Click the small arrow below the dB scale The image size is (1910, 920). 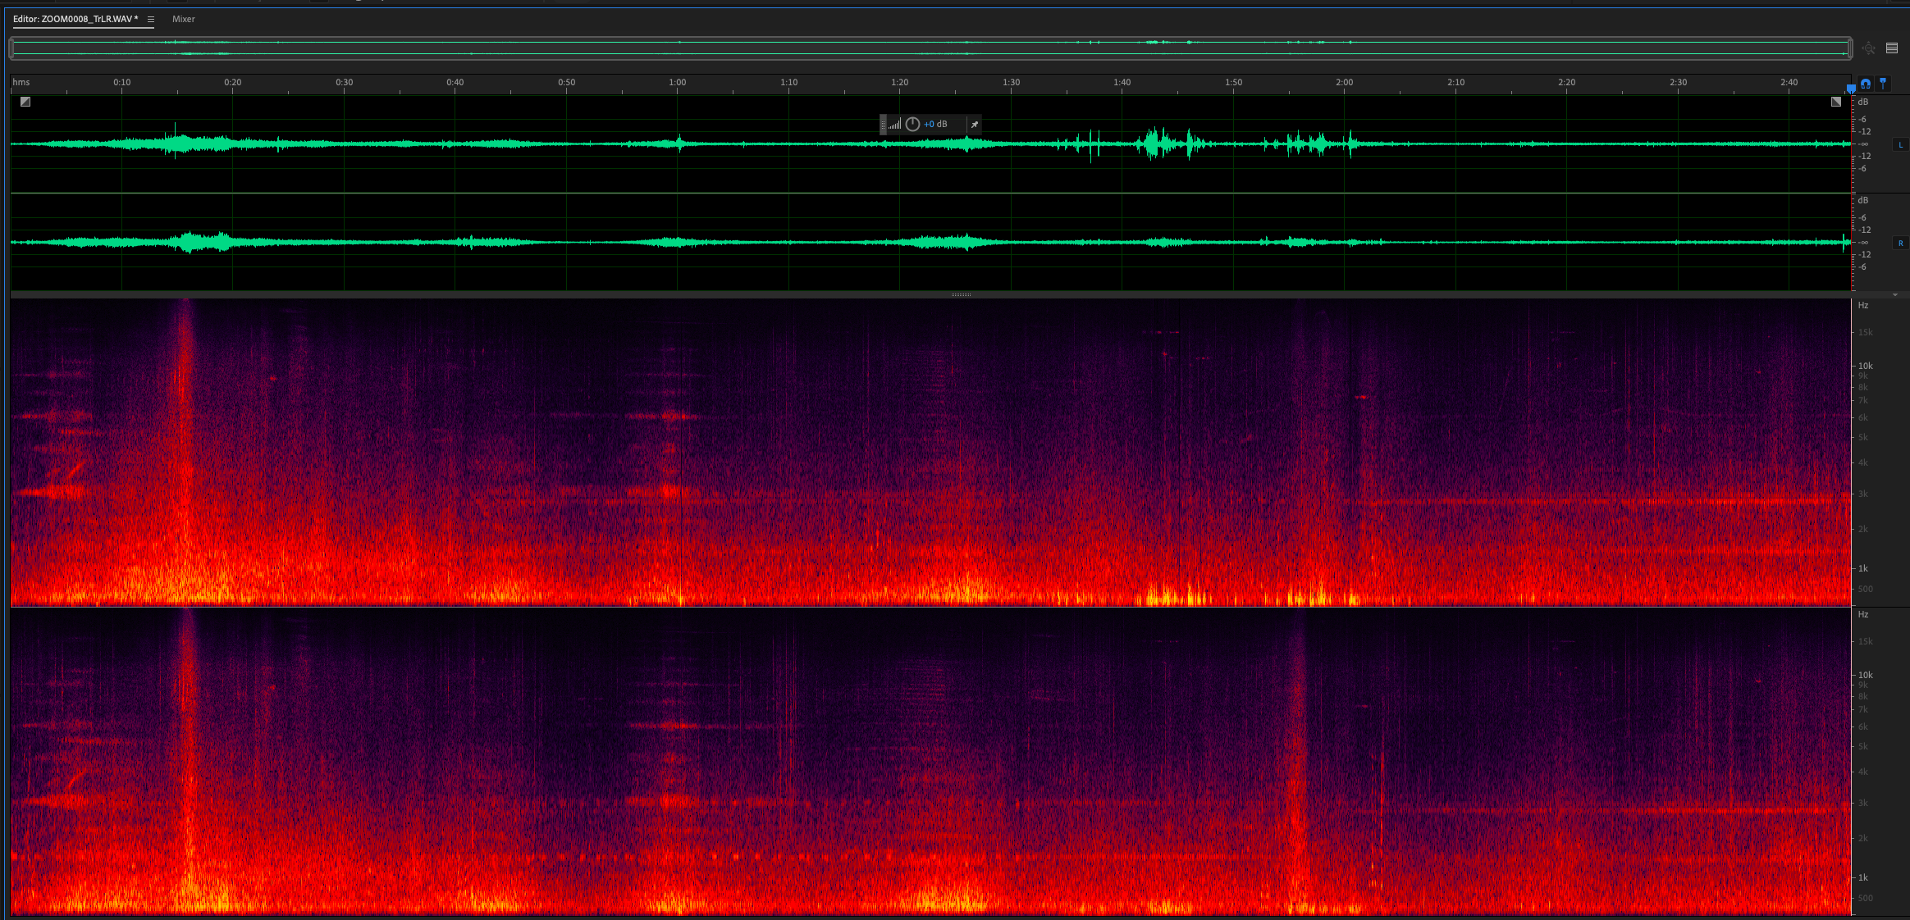(1894, 295)
